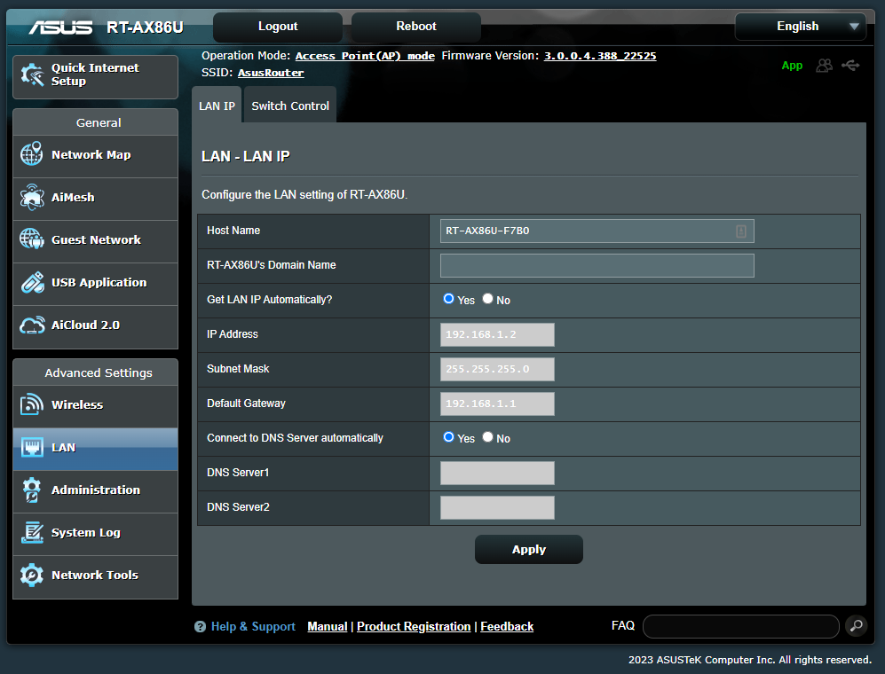
Task: Open the English language dropdown
Action: [800, 27]
